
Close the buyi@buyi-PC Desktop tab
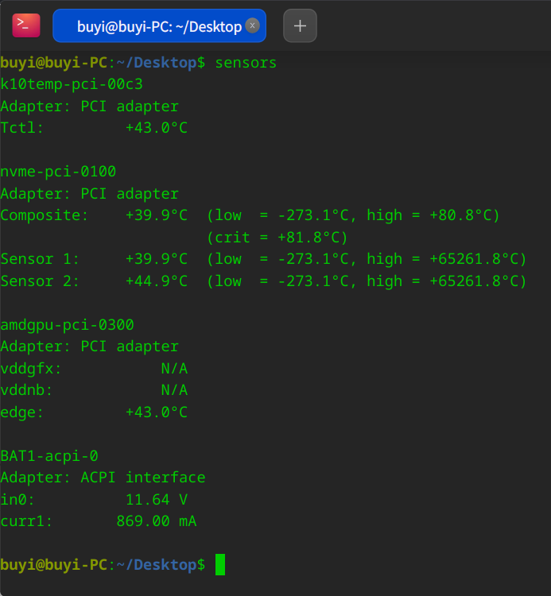pyautogui.click(x=252, y=25)
